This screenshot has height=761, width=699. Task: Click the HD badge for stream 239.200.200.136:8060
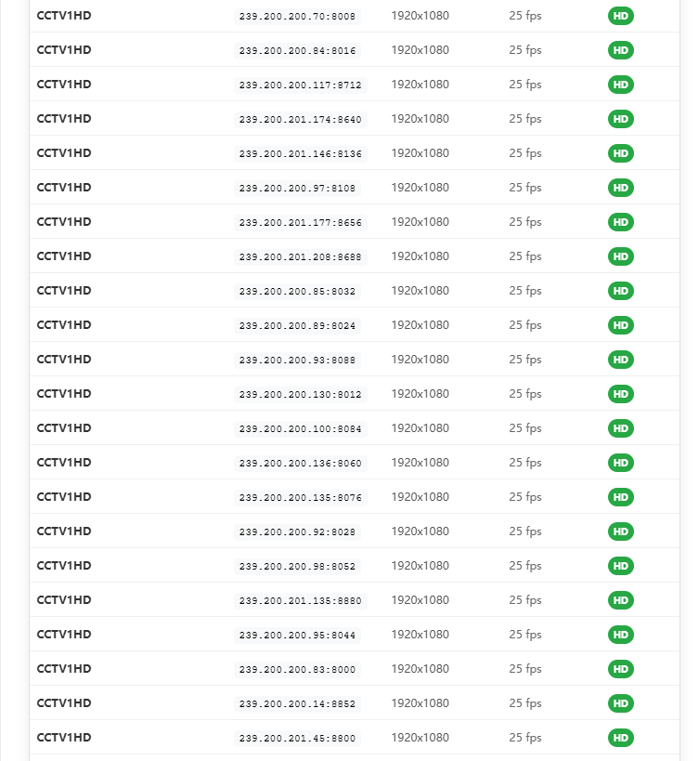(x=620, y=463)
